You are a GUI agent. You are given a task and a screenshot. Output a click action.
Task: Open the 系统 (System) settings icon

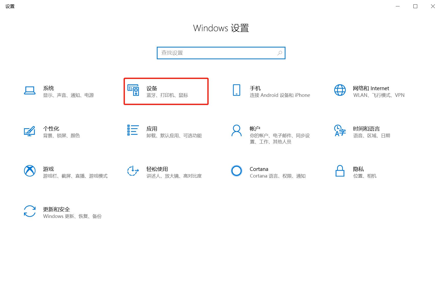[30, 91]
